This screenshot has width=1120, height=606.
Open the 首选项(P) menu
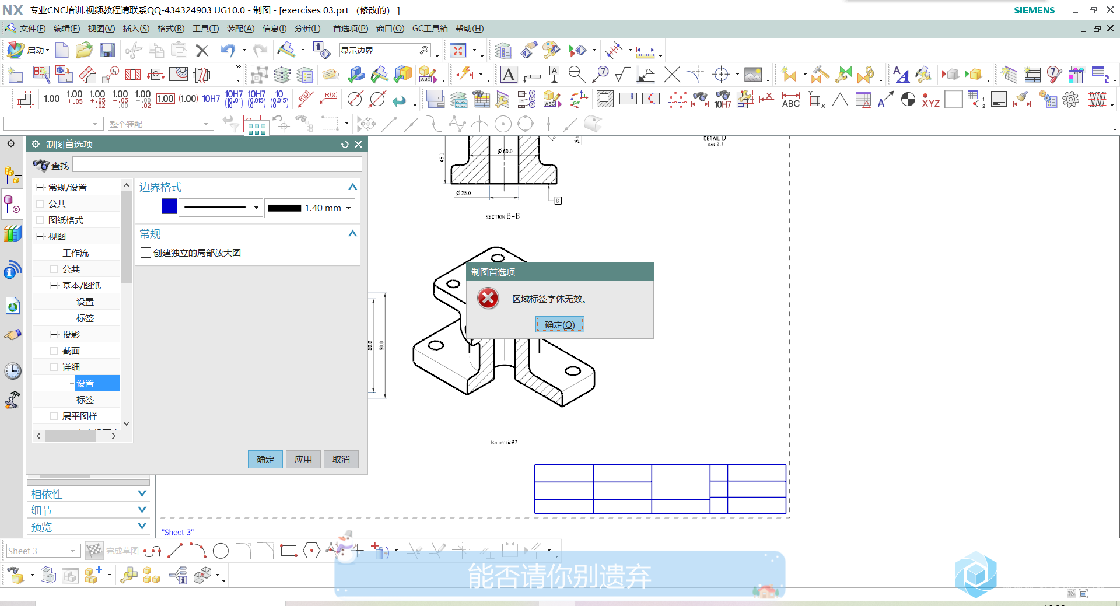[351, 29]
